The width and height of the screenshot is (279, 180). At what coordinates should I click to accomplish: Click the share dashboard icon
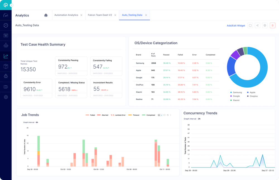point(257,25)
